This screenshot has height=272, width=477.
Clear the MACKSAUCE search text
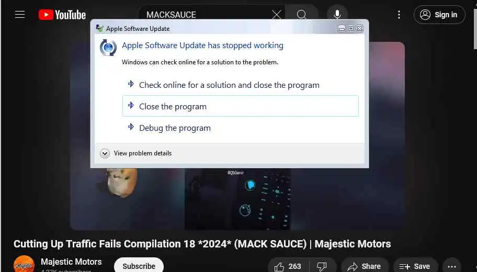(x=277, y=14)
